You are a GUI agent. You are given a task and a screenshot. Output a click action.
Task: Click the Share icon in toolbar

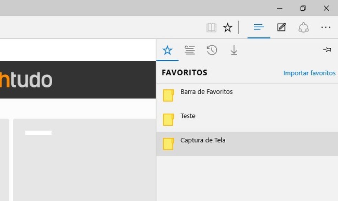[304, 27]
